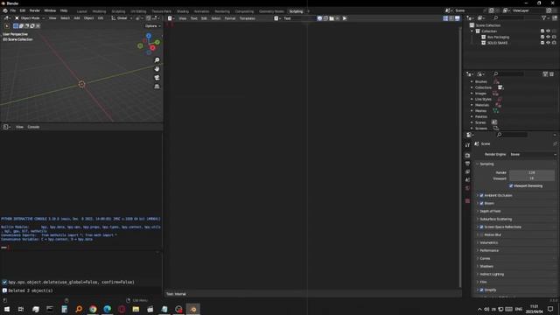The height and width of the screenshot is (315, 560).
Task: Click the blue Z axis gizmo circle
Action: point(149,36)
